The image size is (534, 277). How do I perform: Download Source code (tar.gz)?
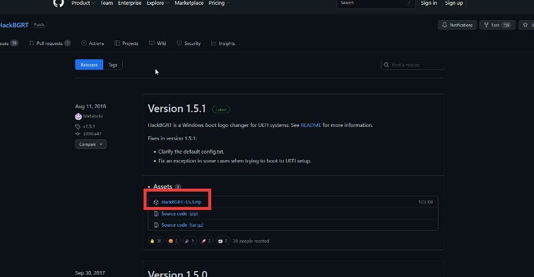pyautogui.click(x=182, y=225)
